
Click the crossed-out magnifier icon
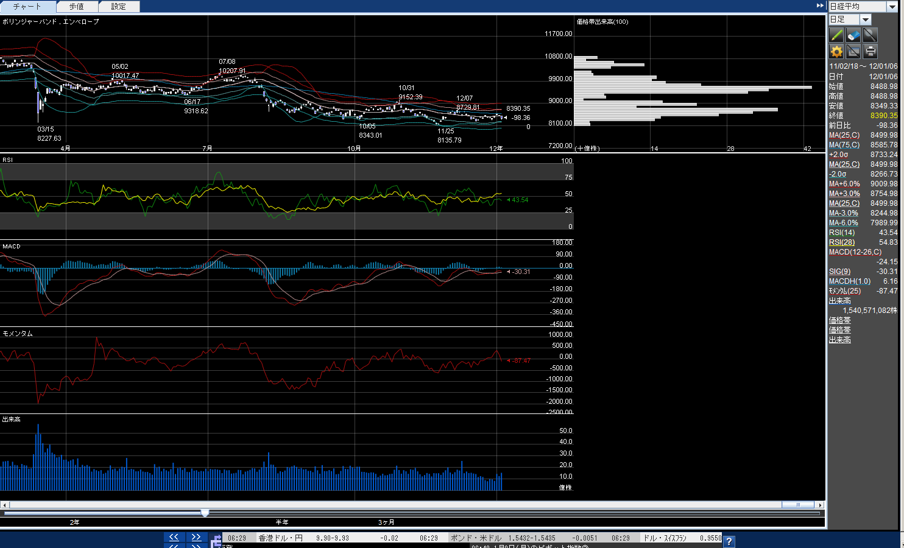(870, 35)
